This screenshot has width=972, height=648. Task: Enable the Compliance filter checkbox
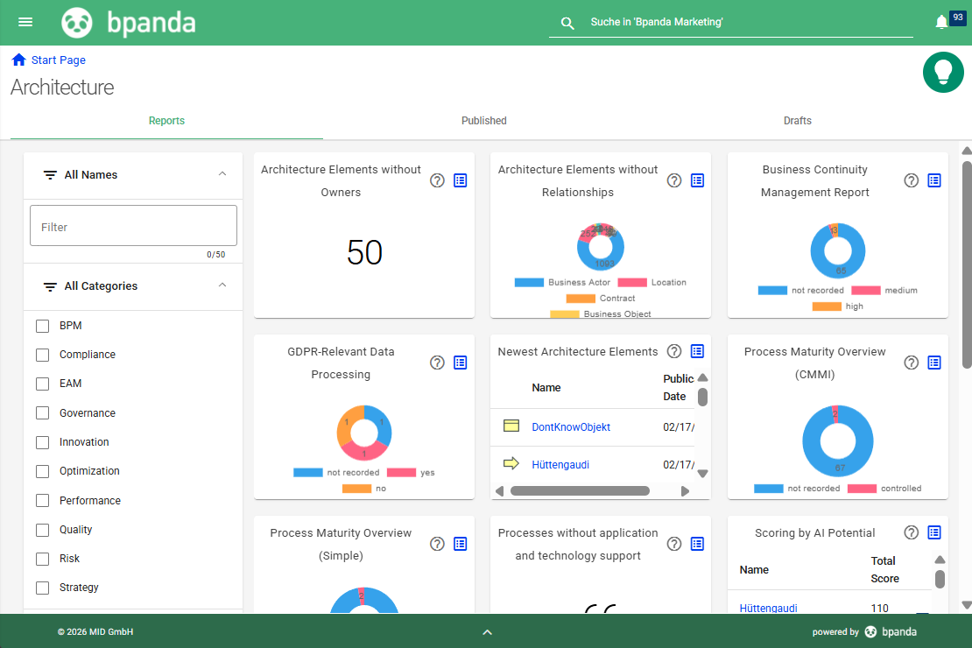coord(42,355)
